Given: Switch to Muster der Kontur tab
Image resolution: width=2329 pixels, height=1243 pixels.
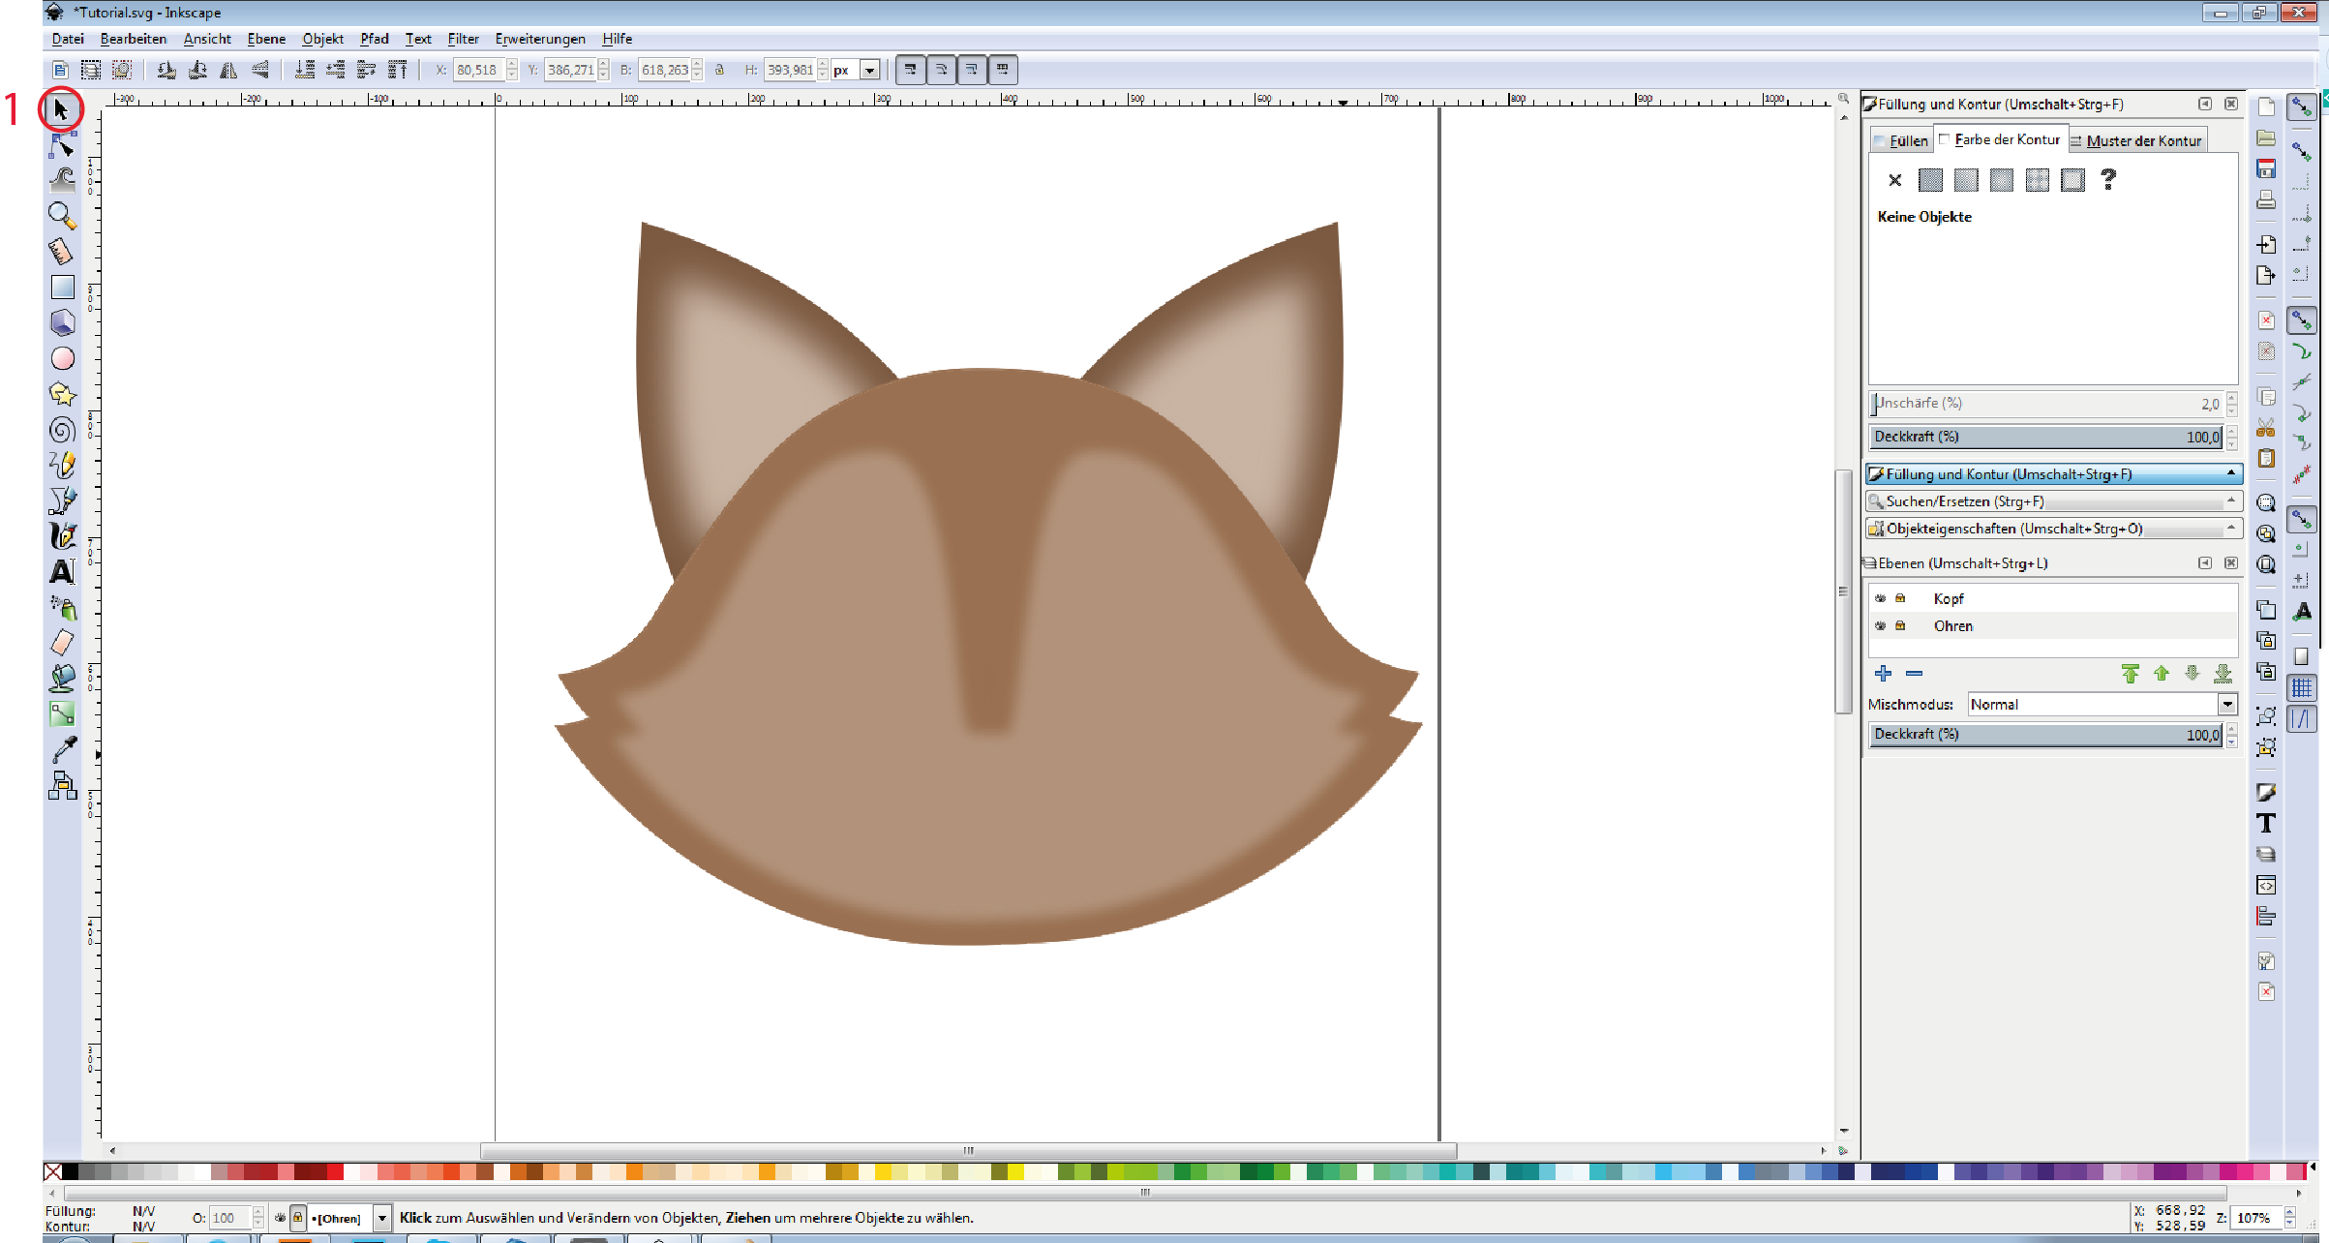Looking at the screenshot, I should pos(2138,140).
